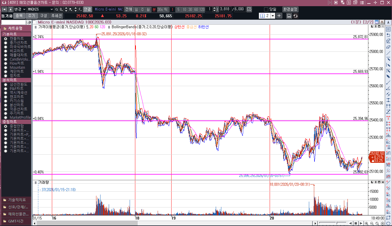Zoom out the chart with magnifier minus
This screenshot has width=392, height=226.
(x=371, y=223)
